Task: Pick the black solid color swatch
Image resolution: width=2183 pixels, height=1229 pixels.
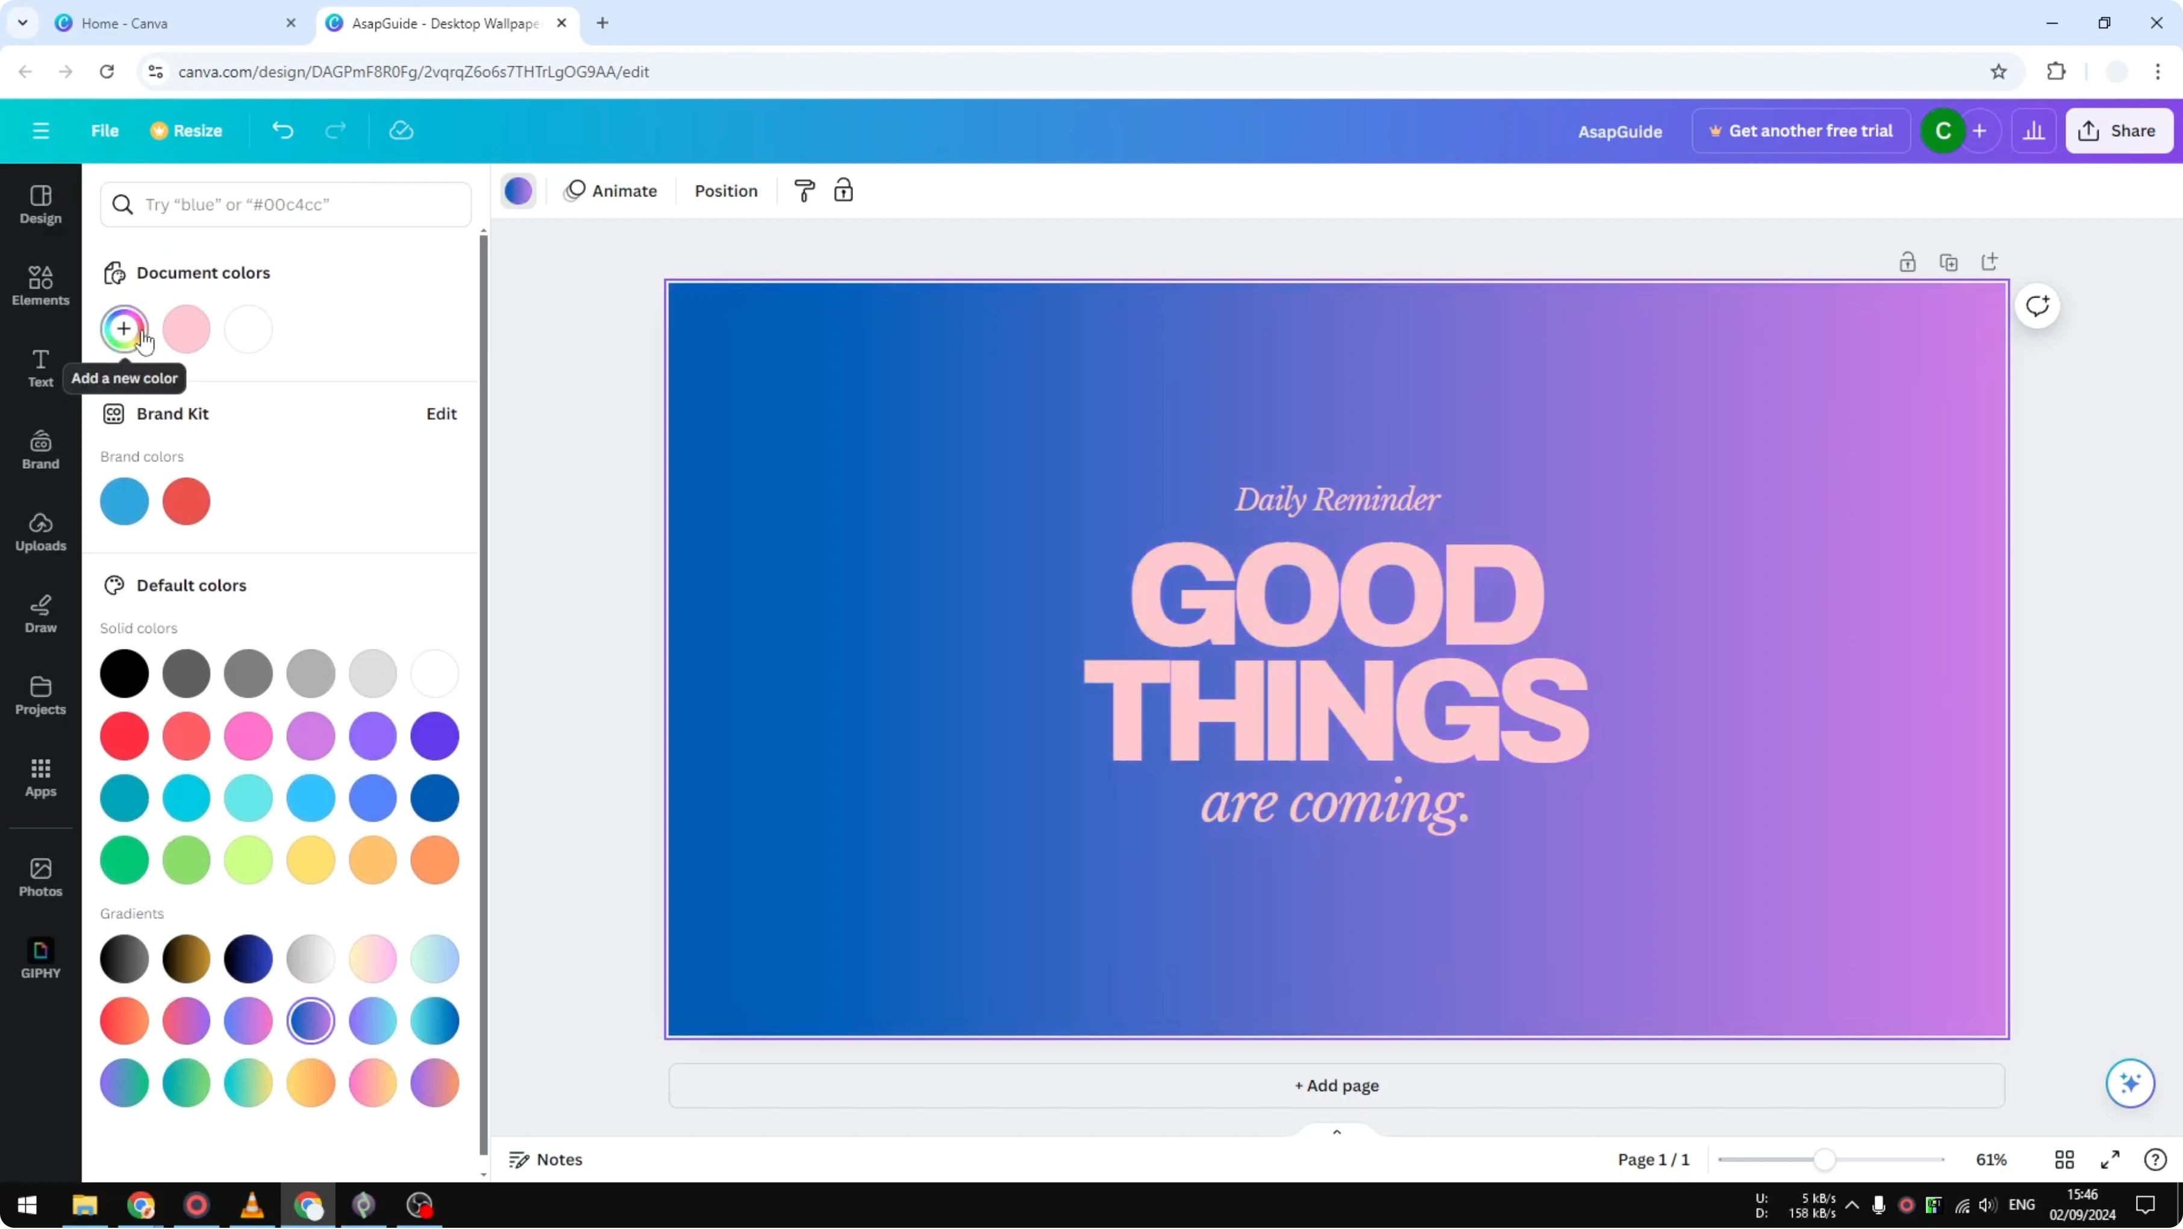Action: (125, 674)
